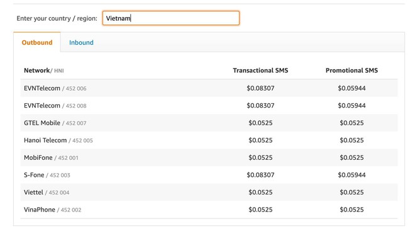Click the 'Enter your country / region:' label
Image resolution: width=415 pixels, height=236 pixels.
[x=57, y=18]
